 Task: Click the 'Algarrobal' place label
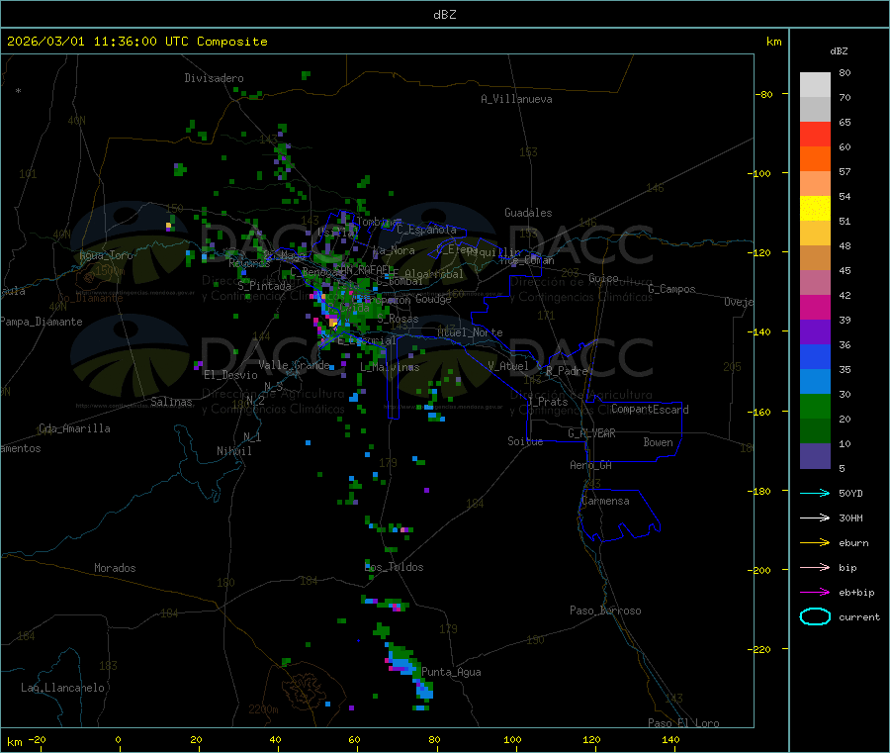point(434,274)
